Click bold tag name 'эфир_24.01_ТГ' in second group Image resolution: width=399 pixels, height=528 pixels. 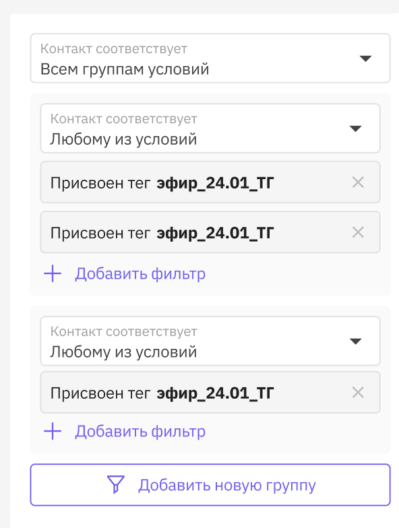215,393
